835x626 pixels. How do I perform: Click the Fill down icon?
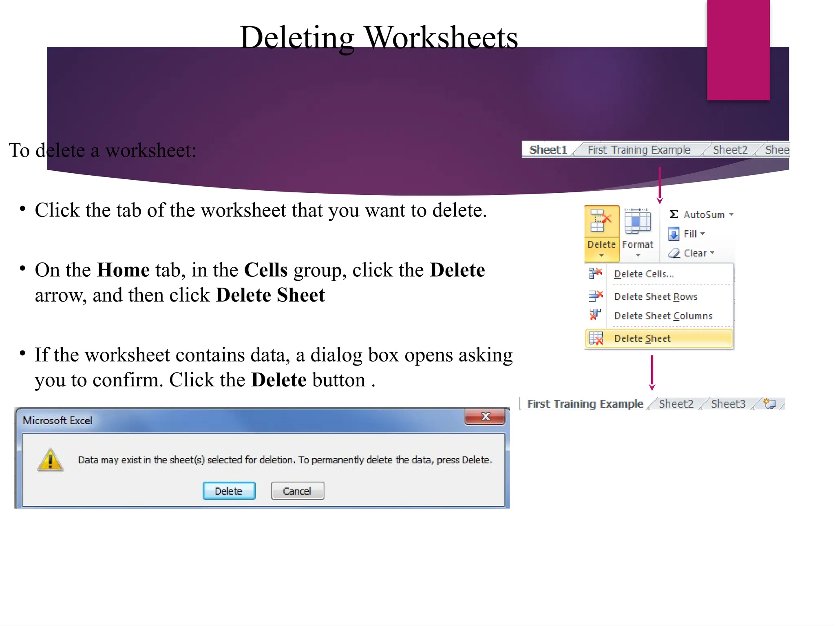coord(674,234)
